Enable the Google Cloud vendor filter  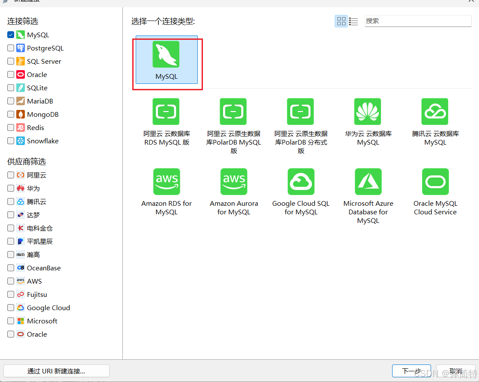coord(11,308)
